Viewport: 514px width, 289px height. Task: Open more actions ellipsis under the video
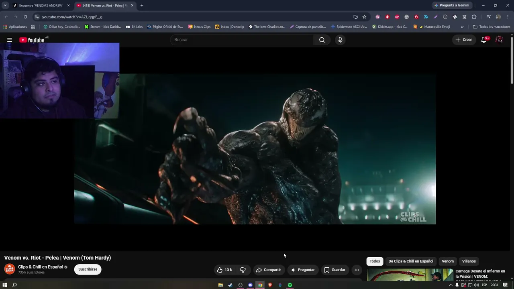tap(357, 270)
